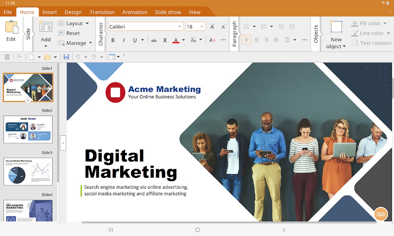Viewport: 394px width, 236px height.
Task: Open the Insert tab
Action: pos(50,12)
